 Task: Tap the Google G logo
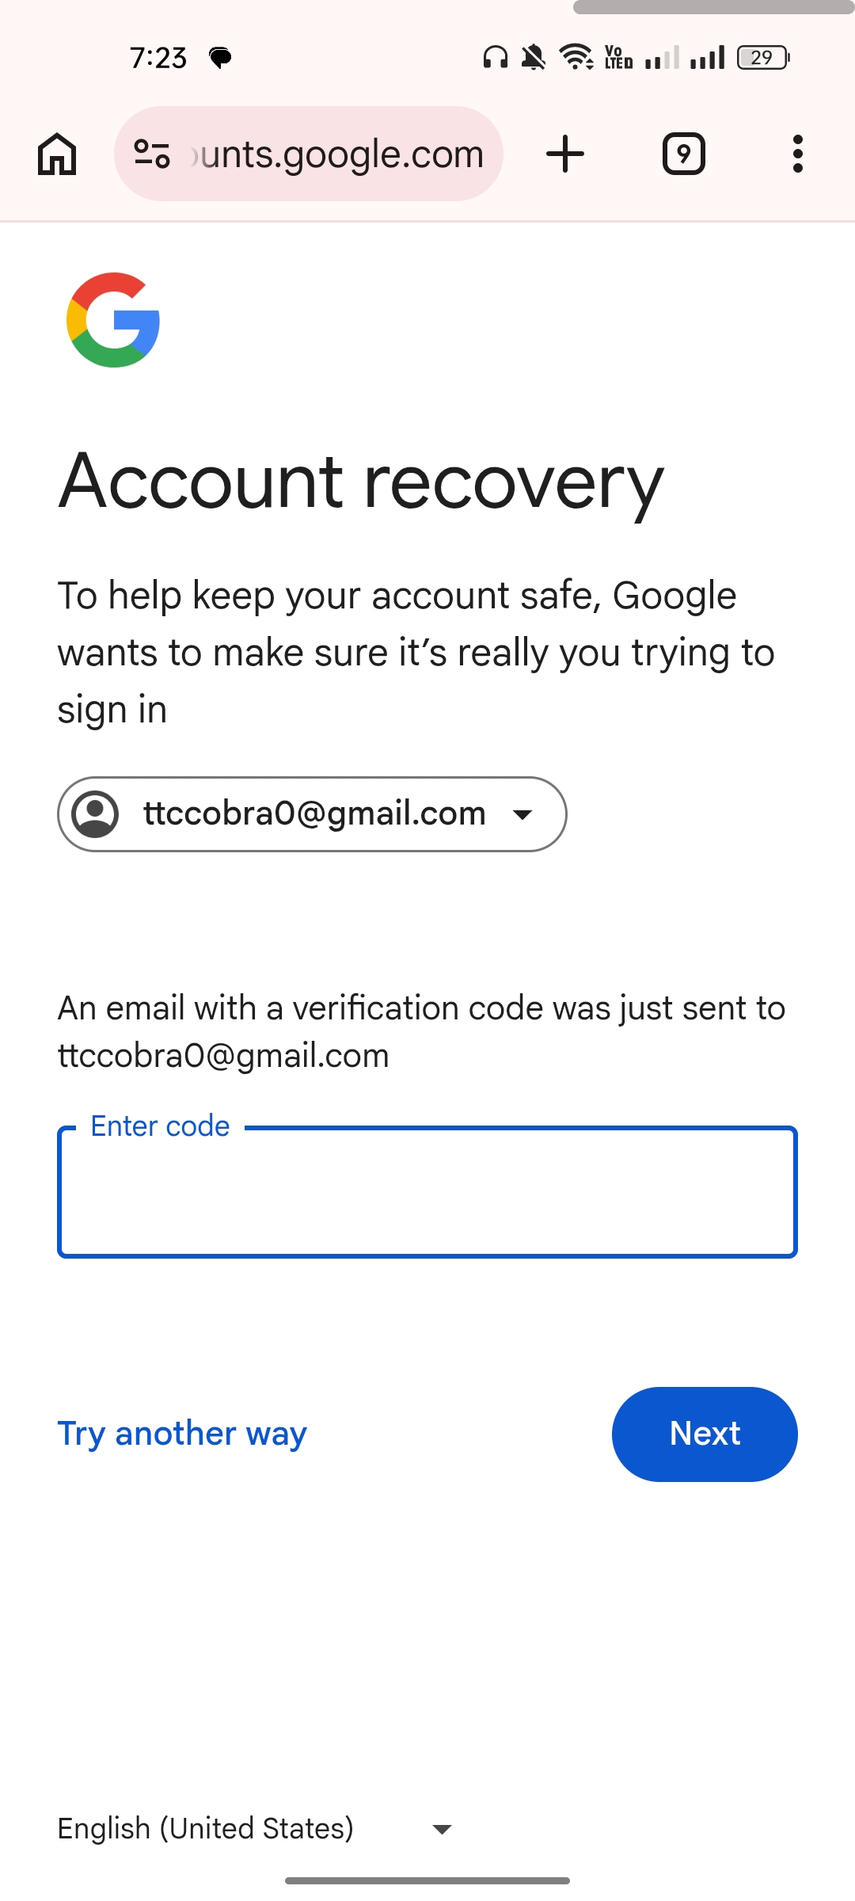click(113, 320)
